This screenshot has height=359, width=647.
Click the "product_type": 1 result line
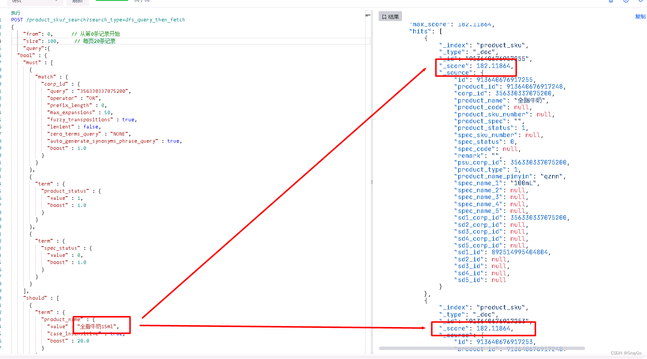[x=488, y=169]
